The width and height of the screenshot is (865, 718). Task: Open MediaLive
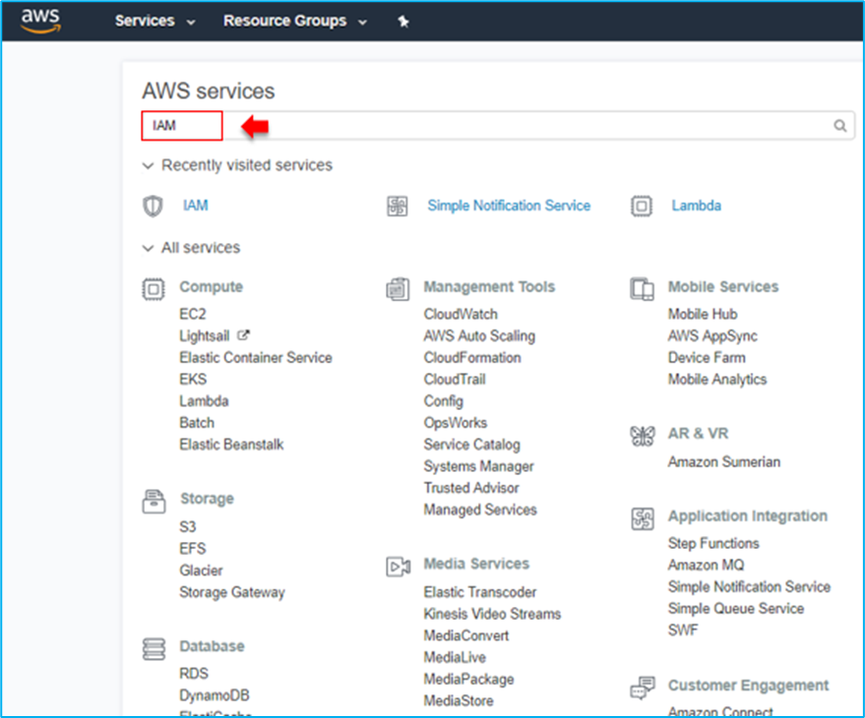click(x=455, y=657)
